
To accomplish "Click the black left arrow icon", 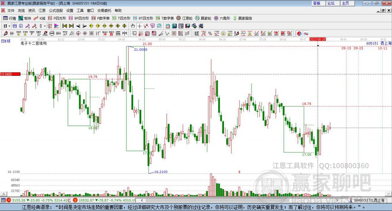I will pyautogui.click(x=78, y=26).
